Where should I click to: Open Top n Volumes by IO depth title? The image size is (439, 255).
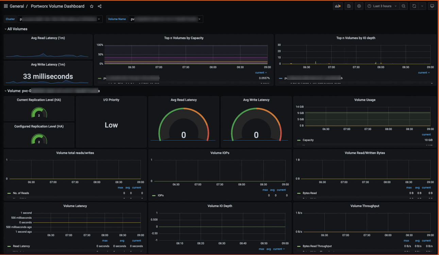pos(356,38)
